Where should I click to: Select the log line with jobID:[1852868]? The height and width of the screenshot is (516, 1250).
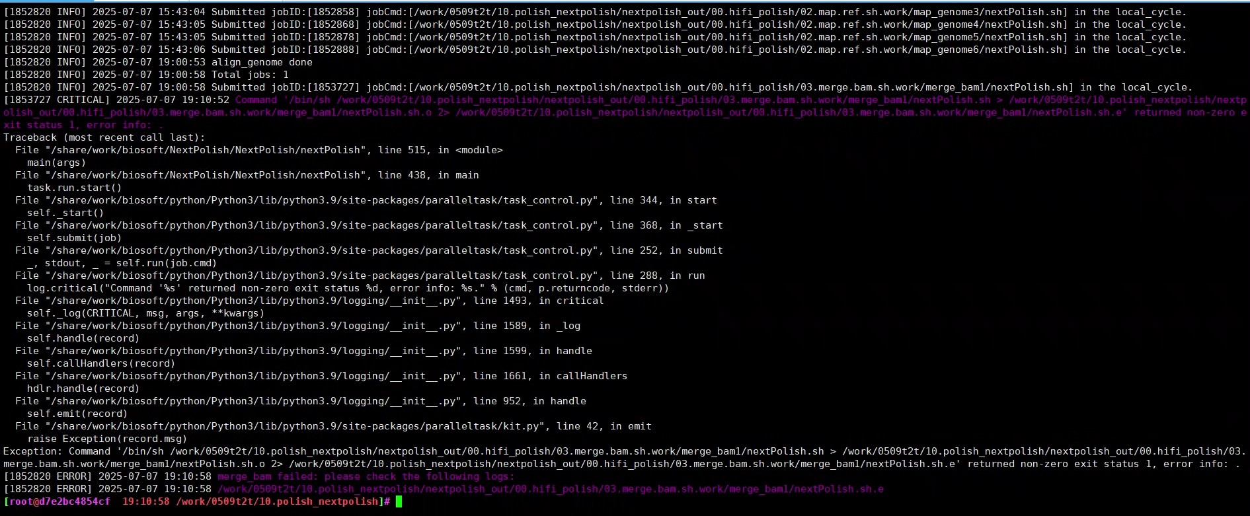(595, 24)
